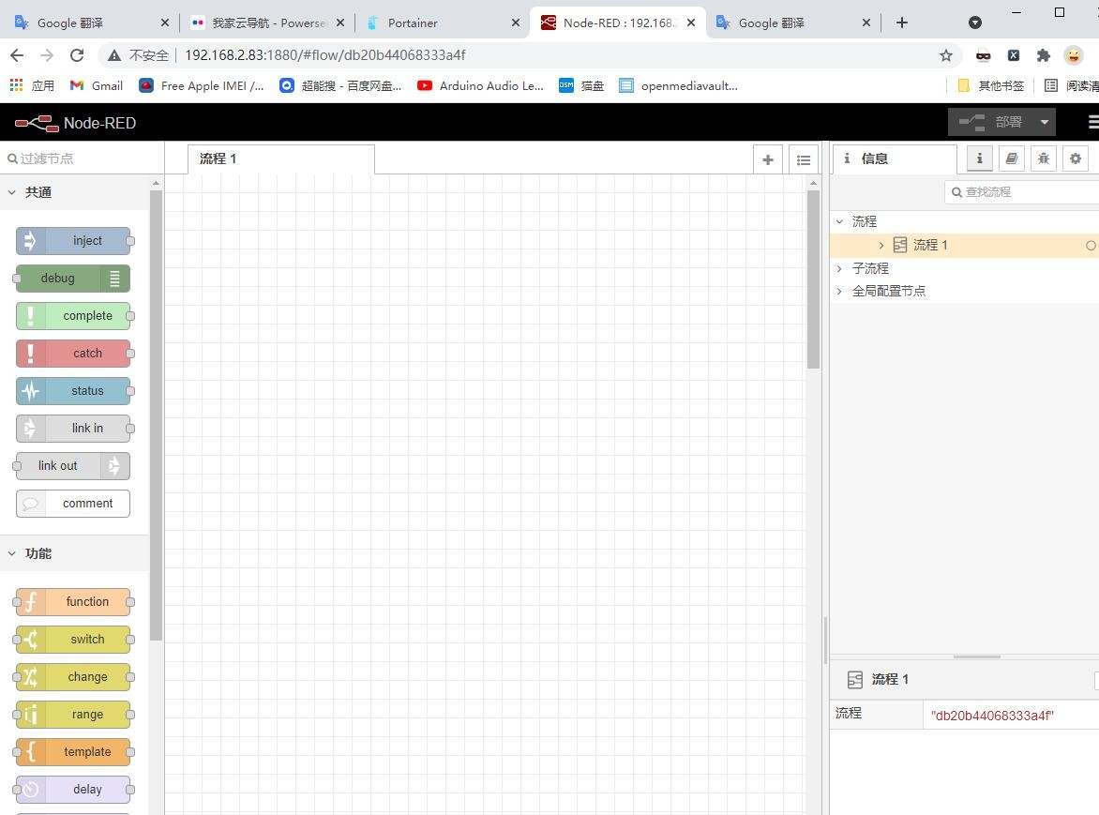Open the deploy options dropdown arrow
Image resolution: width=1099 pixels, height=815 pixels.
pyautogui.click(x=1044, y=122)
